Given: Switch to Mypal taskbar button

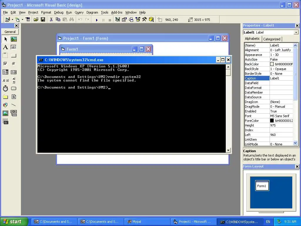Looking at the screenshot, I should [x=147, y=222].
